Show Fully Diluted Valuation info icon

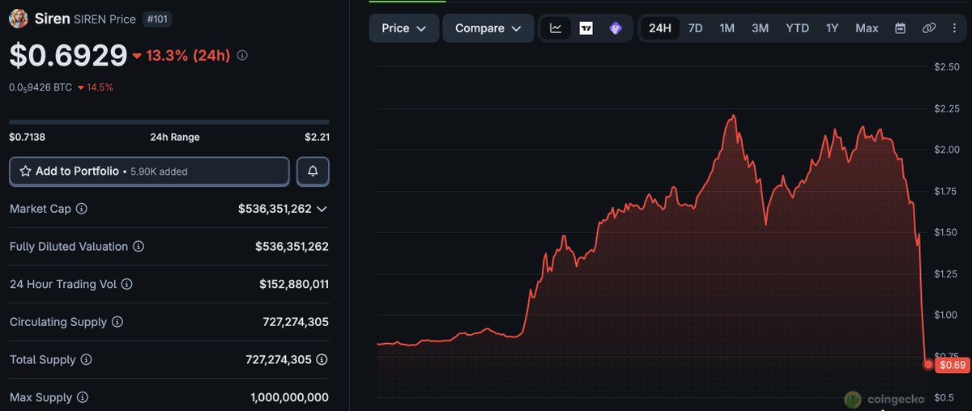pos(139,246)
